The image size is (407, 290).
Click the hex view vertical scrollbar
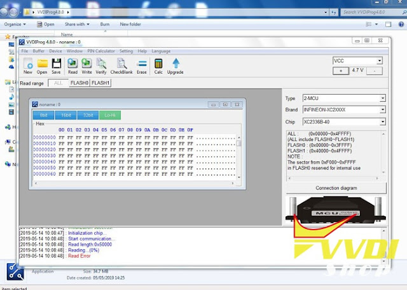[x=239, y=157]
